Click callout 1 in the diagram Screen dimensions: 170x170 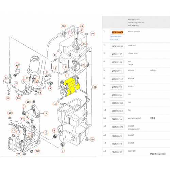pos(67,75)
